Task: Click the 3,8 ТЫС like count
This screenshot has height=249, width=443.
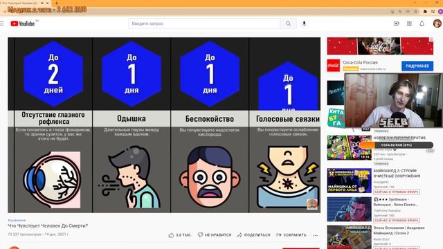Action: (x=183, y=235)
